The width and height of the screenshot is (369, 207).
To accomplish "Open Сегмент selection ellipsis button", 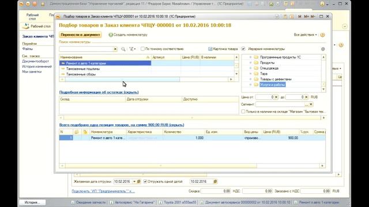I will pyautogui.click(x=306, y=104).
